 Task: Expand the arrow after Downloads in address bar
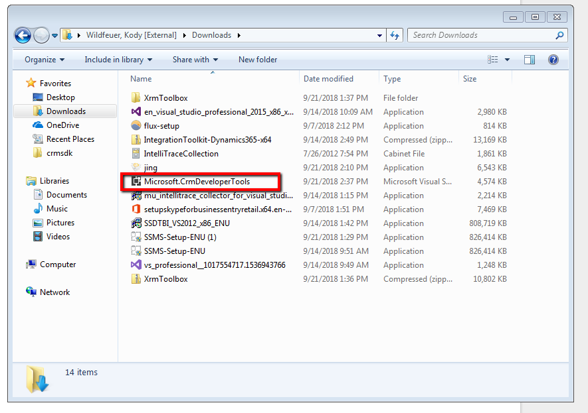click(239, 35)
